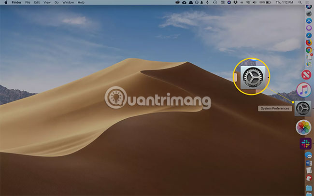Open the Help menu
Viewport: 314px width, 196px height.
[81, 2]
